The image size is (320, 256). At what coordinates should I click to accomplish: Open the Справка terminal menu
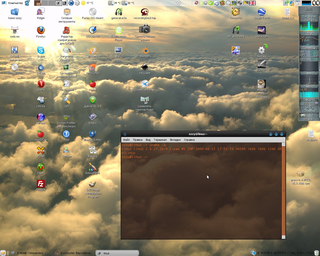(x=189, y=140)
